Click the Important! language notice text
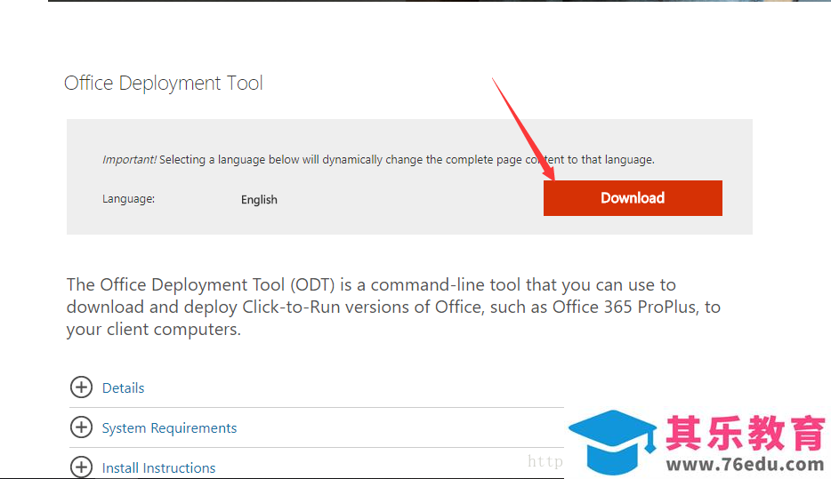This screenshot has width=831, height=479. [378, 159]
